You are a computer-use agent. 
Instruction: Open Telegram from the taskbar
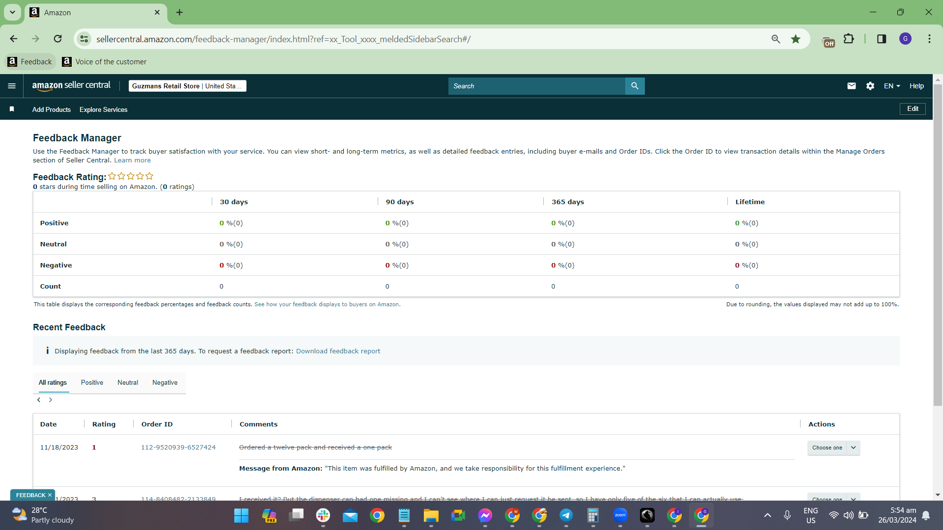[x=566, y=515]
